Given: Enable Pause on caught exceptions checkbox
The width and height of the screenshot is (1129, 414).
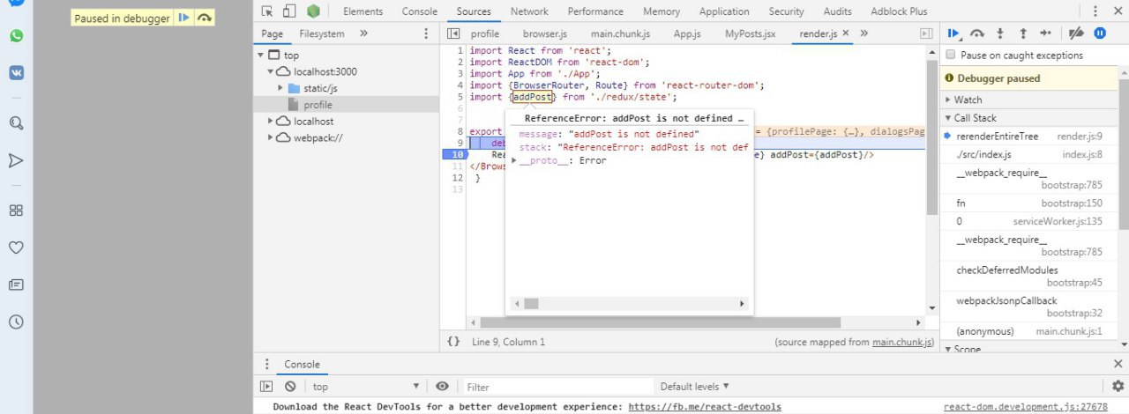Looking at the screenshot, I should 951,55.
